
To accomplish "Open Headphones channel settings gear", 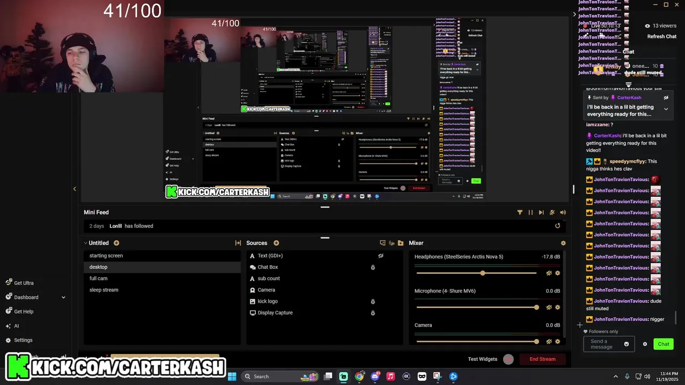I will tap(558, 273).
